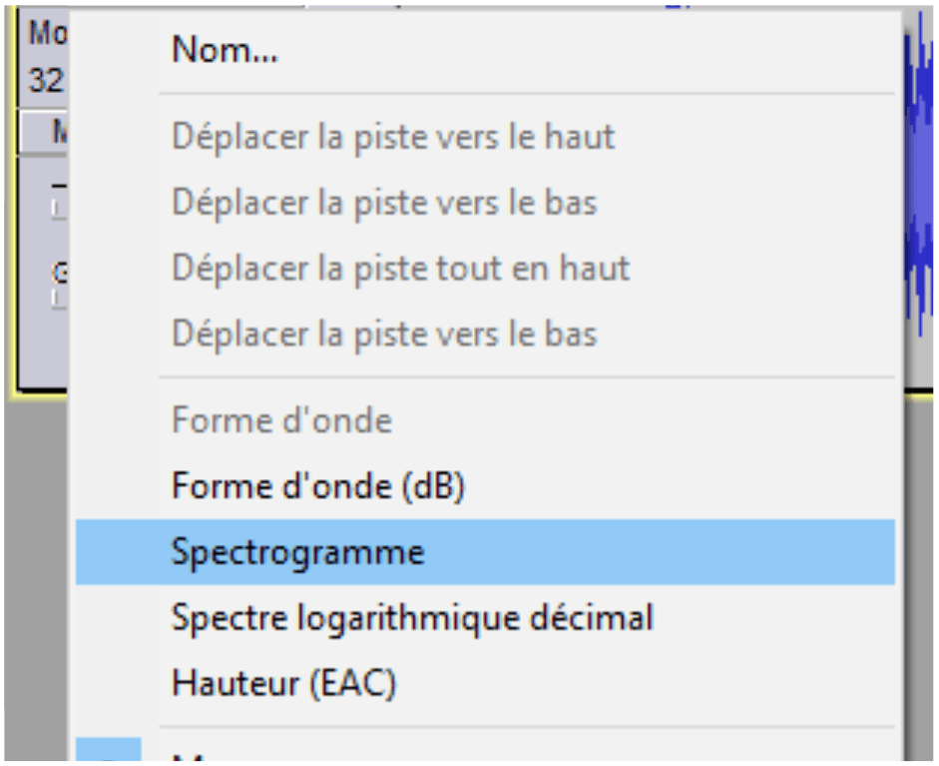Pick Spectre logarithmique décimal view
This screenshot has height=766, width=939.
(412, 618)
